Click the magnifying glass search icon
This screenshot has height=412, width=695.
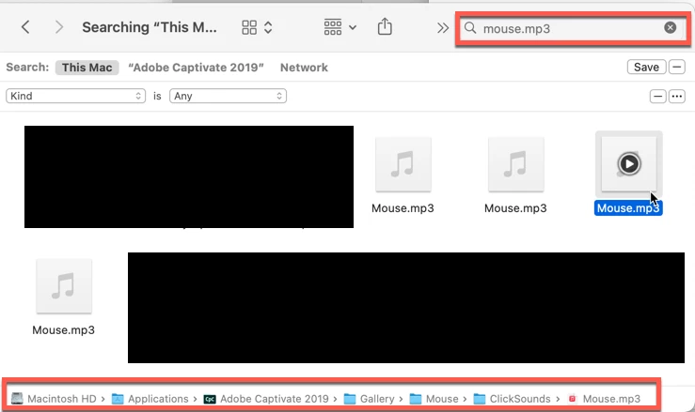[470, 28]
